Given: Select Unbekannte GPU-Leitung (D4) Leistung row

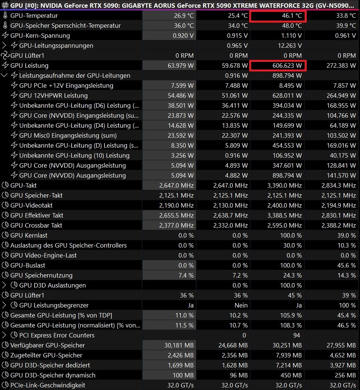Looking at the screenshot, I should (180, 125).
